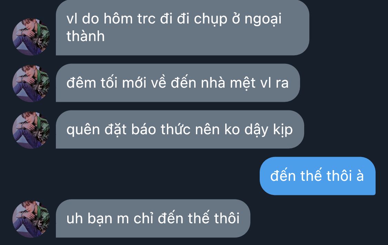This screenshot has width=388, height=245.
Task: Click the word 'mệt' in second message
Action: pyautogui.click(x=243, y=83)
